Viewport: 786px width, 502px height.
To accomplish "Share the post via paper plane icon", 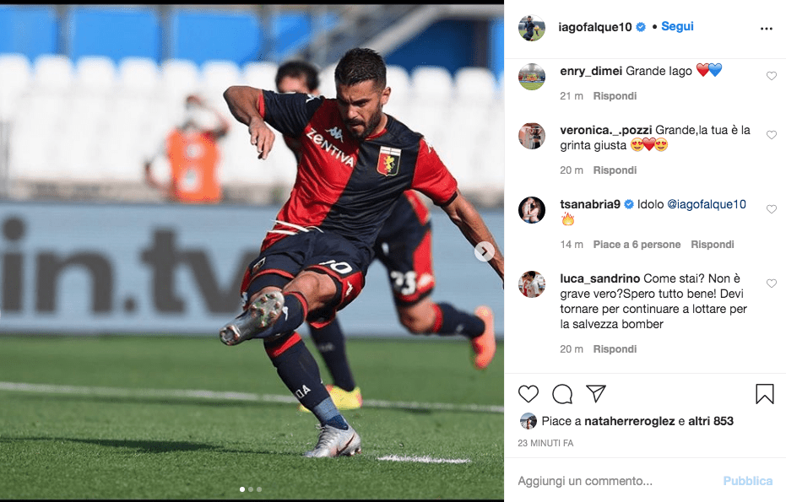I will coord(596,394).
